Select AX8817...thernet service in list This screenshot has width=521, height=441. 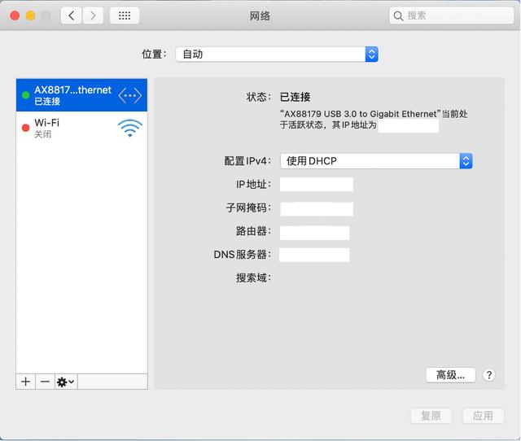point(81,95)
